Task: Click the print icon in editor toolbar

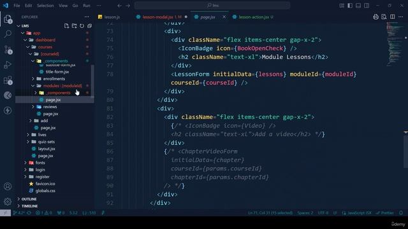Action: click(375, 17)
